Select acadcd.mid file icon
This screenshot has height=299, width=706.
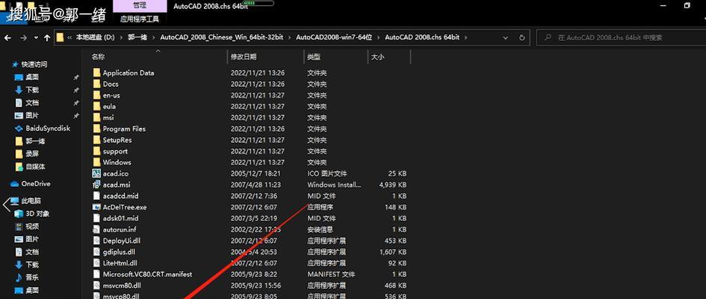click(96, 196)
